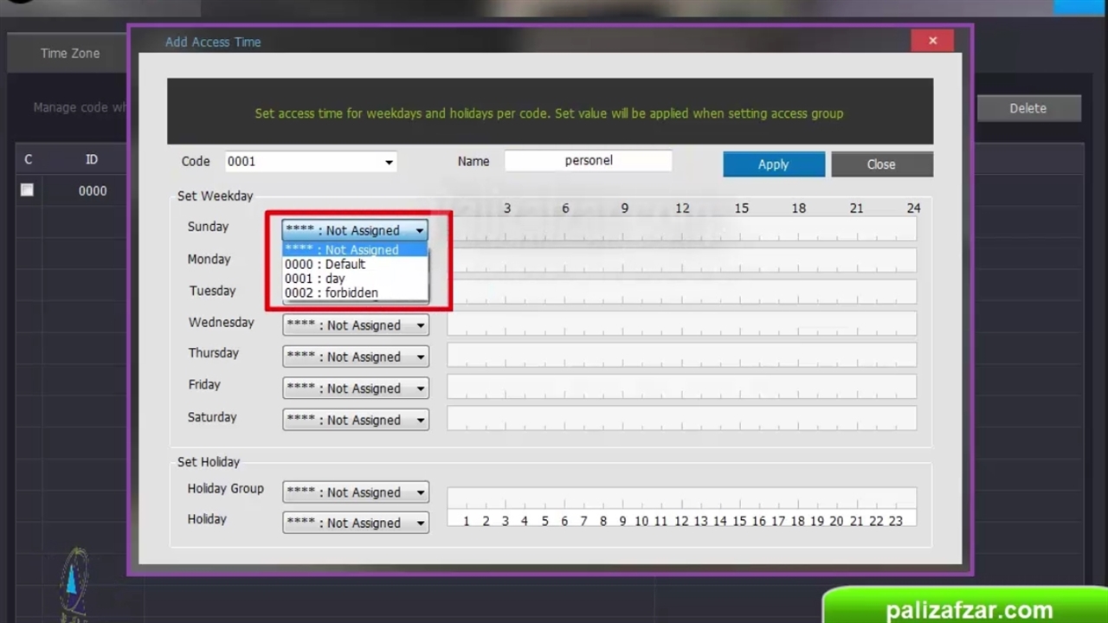This screenshot has height=623, width=1108.
Task: Switch to the Time Zone tab
Action: point(70,54)
